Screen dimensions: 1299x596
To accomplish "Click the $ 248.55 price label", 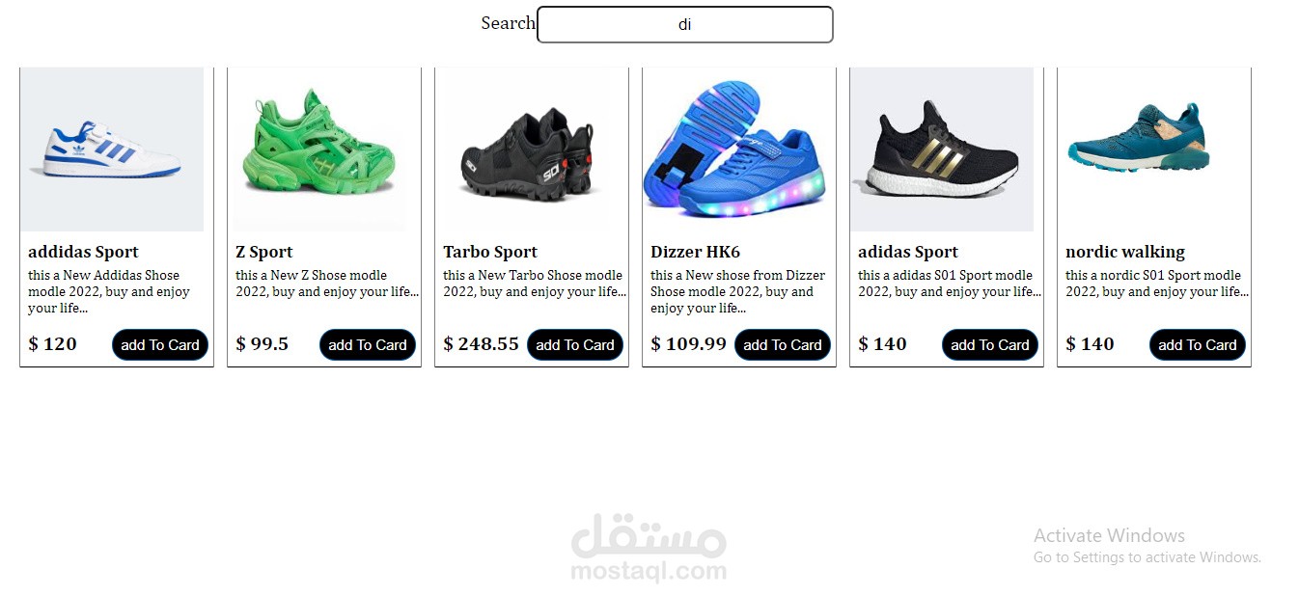I will pyautogui.click(x=481, y=343).
